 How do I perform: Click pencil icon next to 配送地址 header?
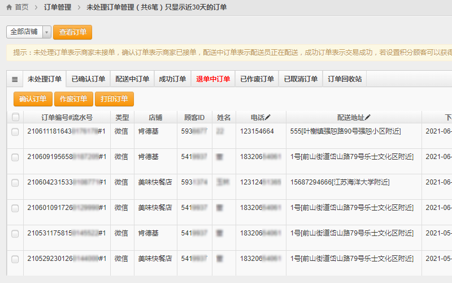[x=368, y=117]
